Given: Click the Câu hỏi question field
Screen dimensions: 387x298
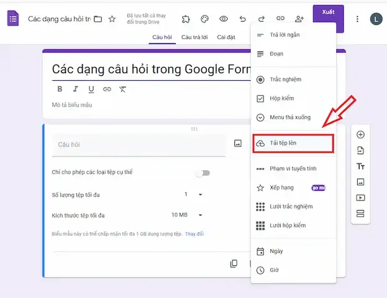Looking at the screenshot, I should (139, 145).
